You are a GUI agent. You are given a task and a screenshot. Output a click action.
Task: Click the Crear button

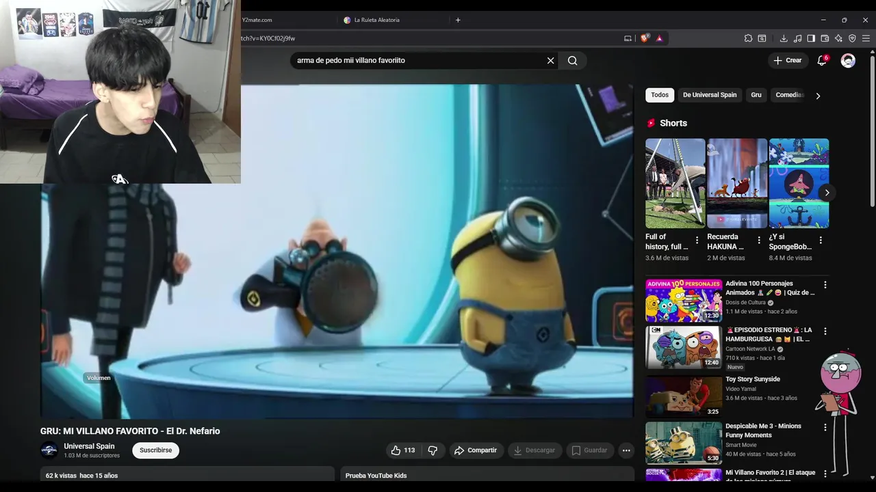tap(788, 60)
